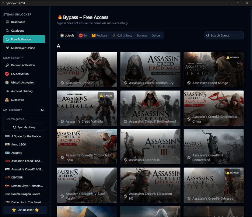
Task: Open the Assassin's Creed Mirage thumbnail
Action: coord(213,70)
